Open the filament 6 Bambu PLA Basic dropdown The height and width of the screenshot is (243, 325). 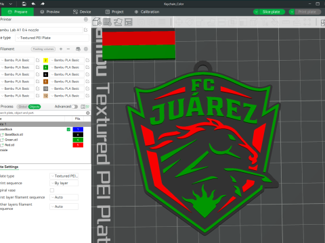[x=66, y=74]
